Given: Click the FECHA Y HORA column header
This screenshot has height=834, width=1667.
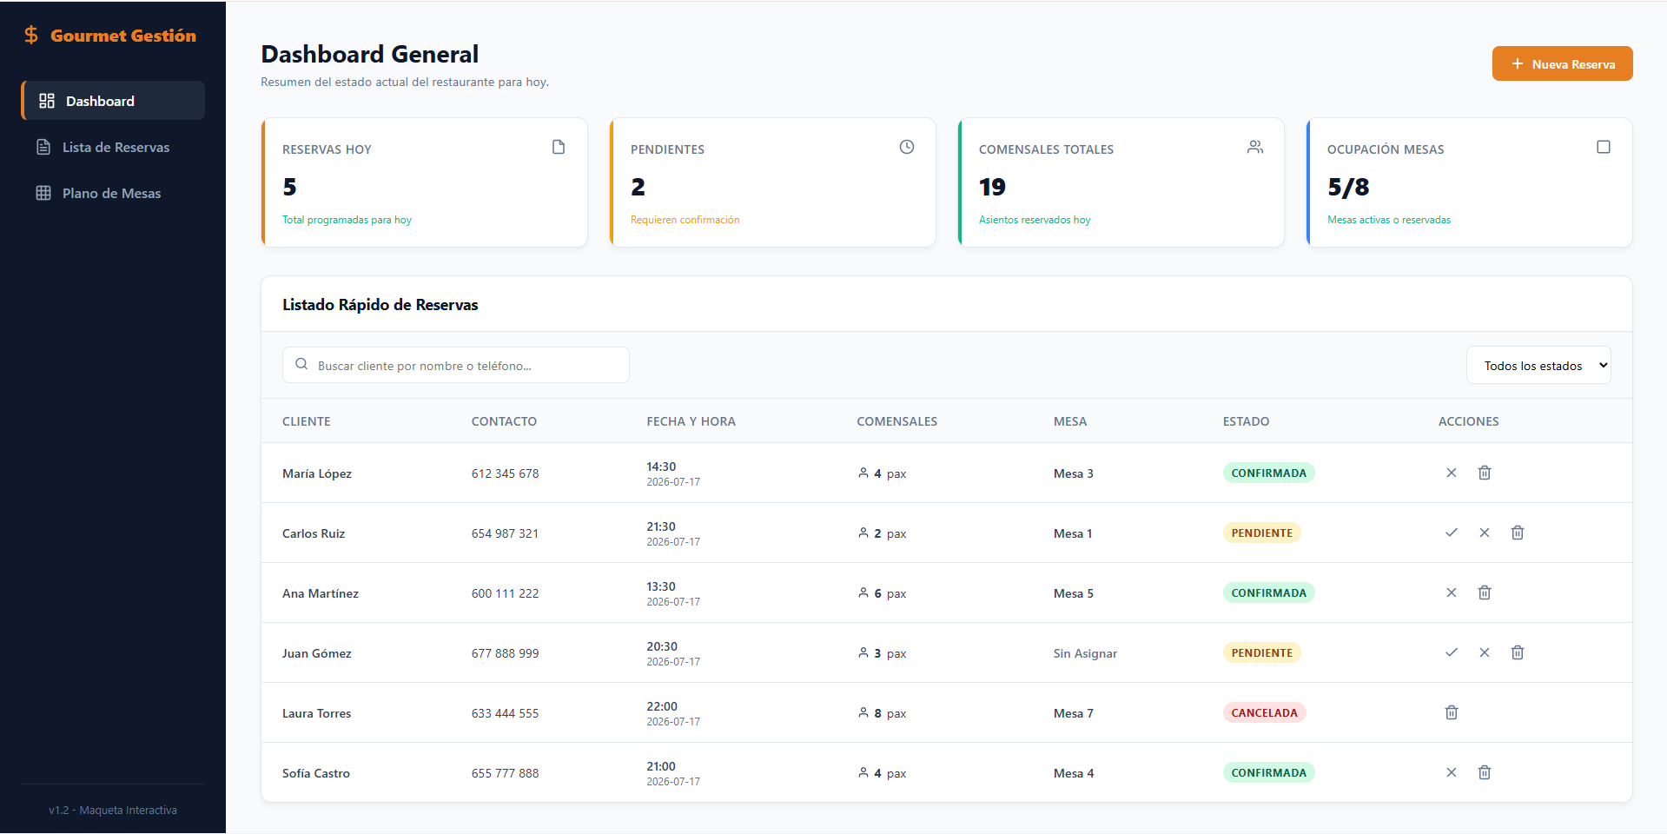Looking at the screenshot, I should click(x=691, y=421).
